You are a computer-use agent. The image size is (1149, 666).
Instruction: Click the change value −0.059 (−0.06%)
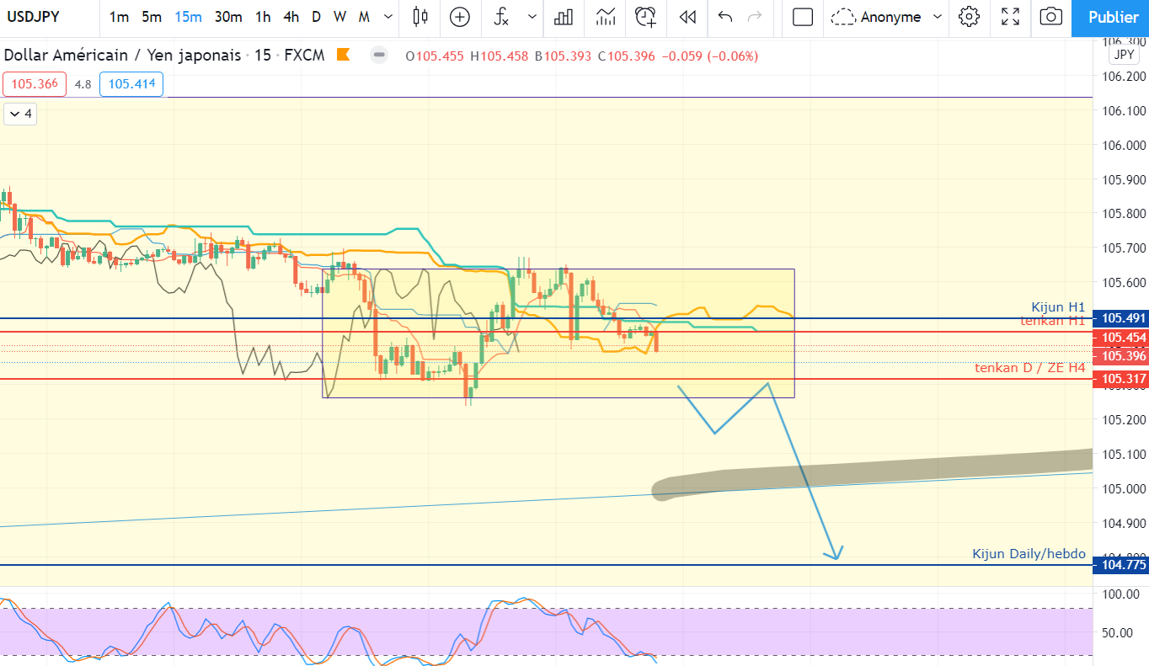[709, 56]
